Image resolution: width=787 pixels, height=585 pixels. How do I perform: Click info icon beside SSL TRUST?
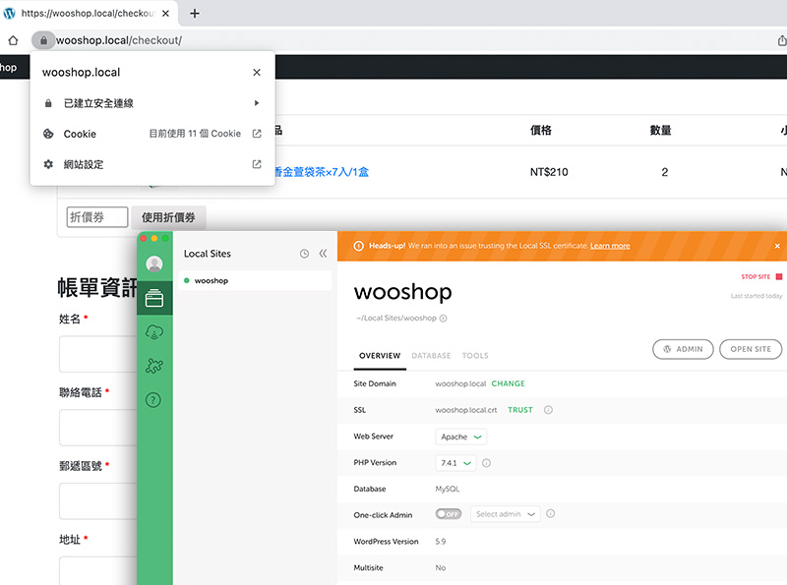548,410
